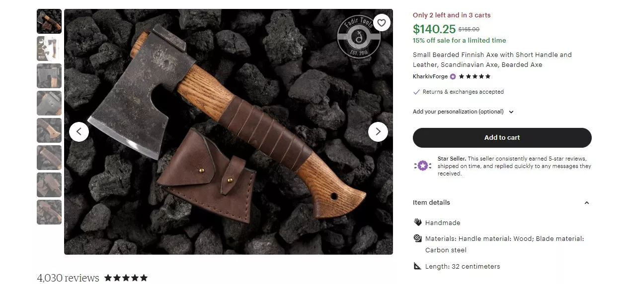Add the axe to cart

coord(502,138)
